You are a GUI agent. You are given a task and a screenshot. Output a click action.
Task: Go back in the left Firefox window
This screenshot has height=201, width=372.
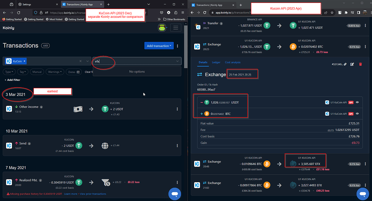[x=4, y=13]
